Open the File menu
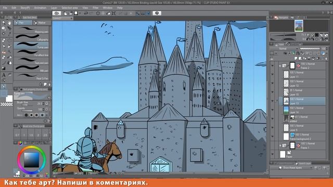Image resolution: width=333 pixels, height=187 pixels. click(x=5, y=8)
